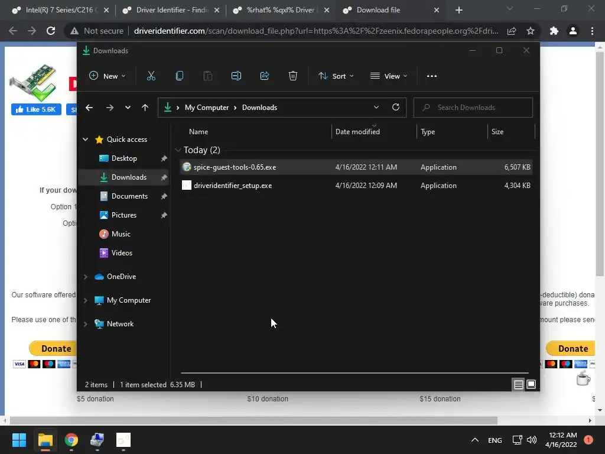Close the Download file tab
The image size is (605, 454).
point(437,10)
